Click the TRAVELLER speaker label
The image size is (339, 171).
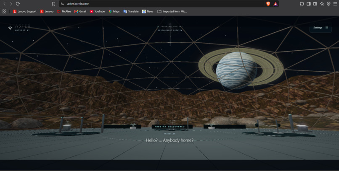[170, 134]
